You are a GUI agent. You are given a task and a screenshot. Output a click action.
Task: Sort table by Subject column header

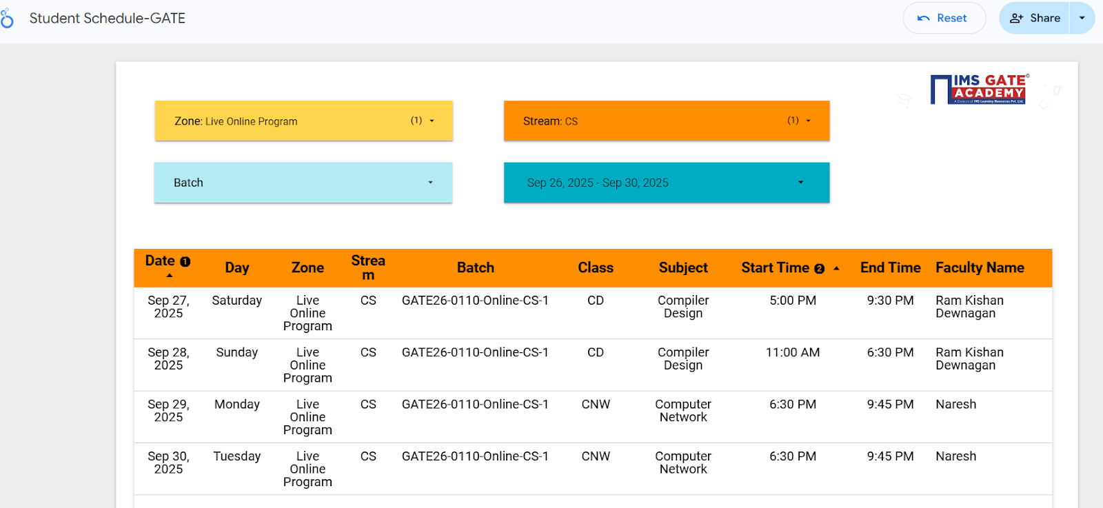[682, 267]
